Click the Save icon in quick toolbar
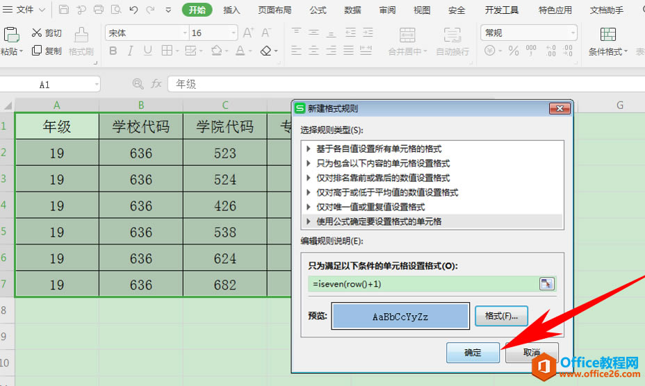This screenshot has width=645, height=386. [x=64, y=10]
